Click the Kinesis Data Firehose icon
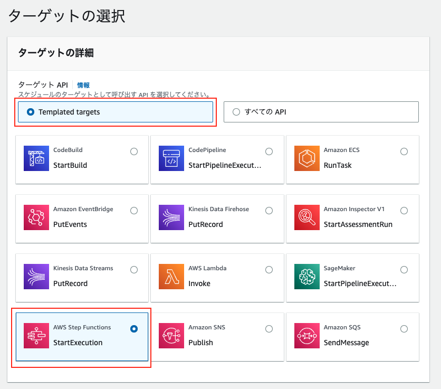441x389 pixels. (x=171, y=217)
